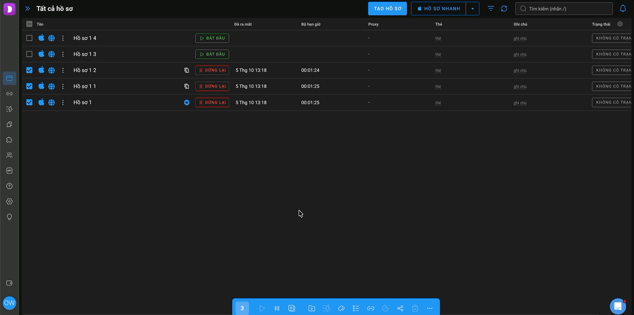Click the TẠO HỒ SƠ button
This screenshot has width=634, height=315.
pos(387,9)
